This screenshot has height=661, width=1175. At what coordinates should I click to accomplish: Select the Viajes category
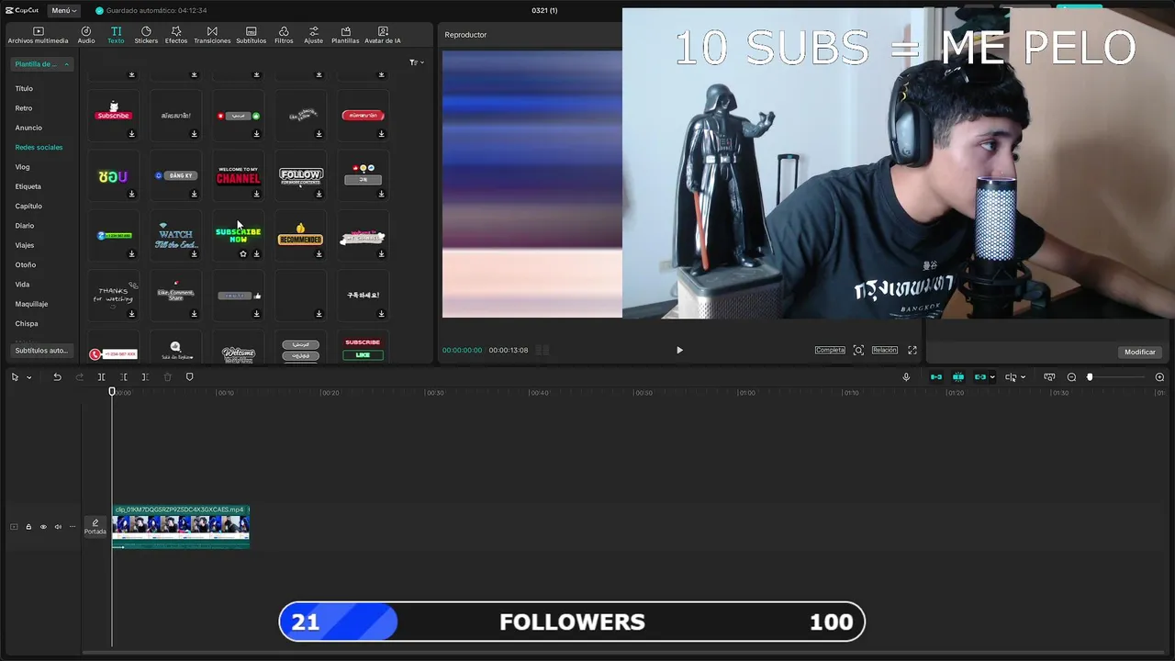25,245
